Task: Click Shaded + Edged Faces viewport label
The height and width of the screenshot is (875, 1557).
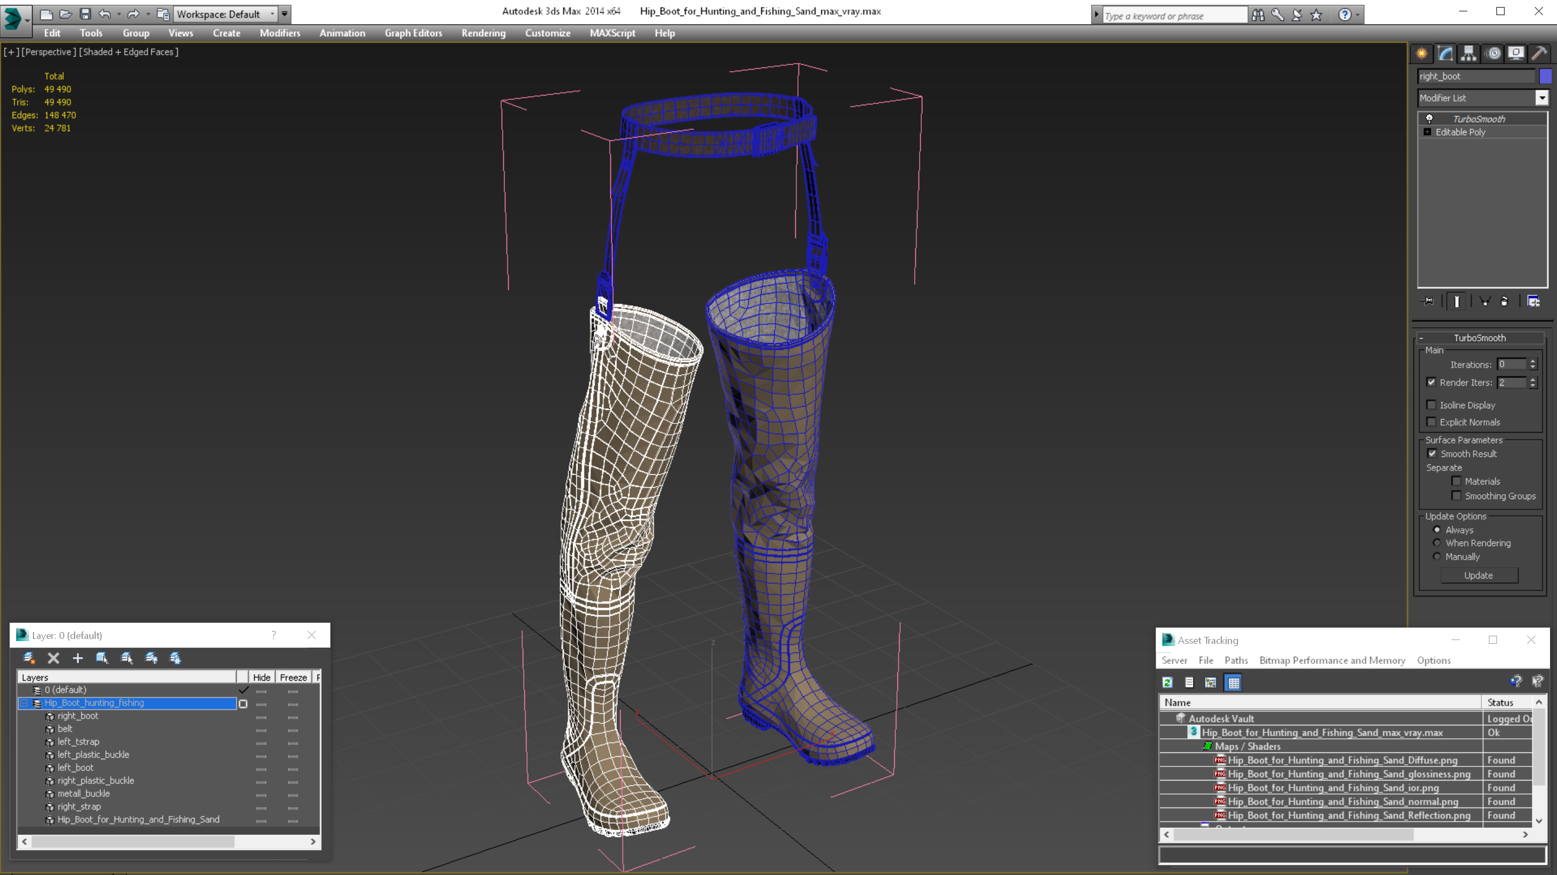Action: click(129, 52)
